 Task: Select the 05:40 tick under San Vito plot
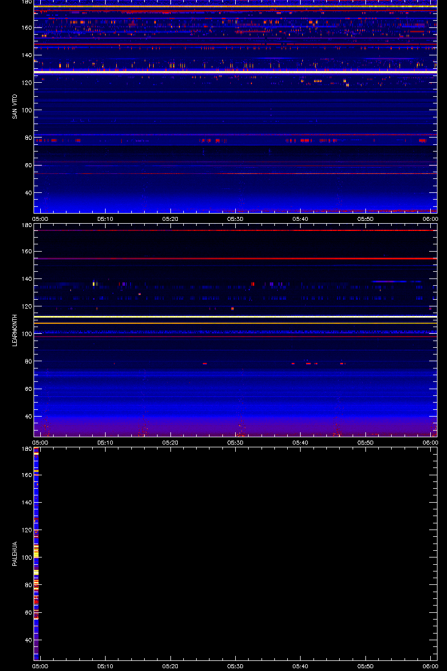click(x=301, y=219)
